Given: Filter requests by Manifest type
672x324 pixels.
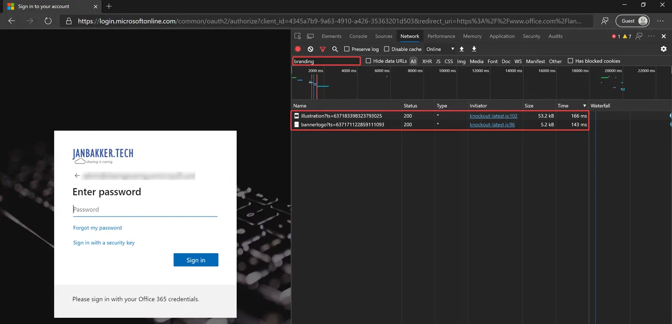Looking at the screenshot, I should click(535, 61).
